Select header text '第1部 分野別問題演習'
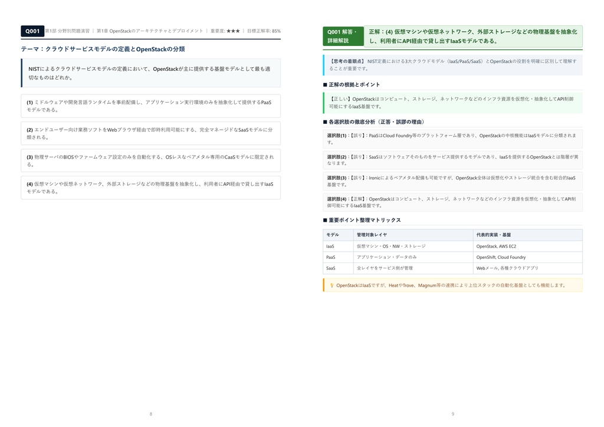This screenshot has height=427, width=604. (67, 31)
